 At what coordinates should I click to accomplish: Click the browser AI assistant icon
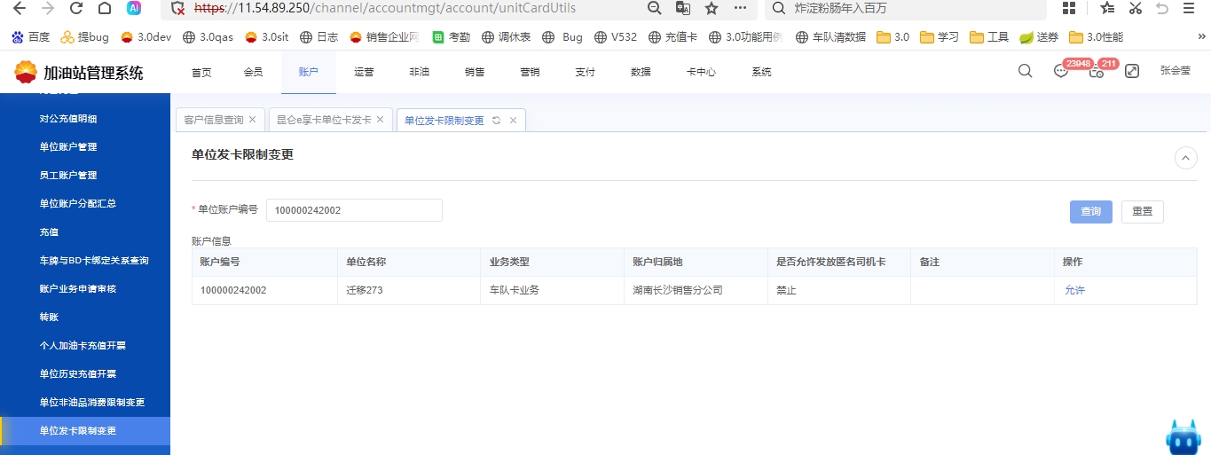click(134, 8)
